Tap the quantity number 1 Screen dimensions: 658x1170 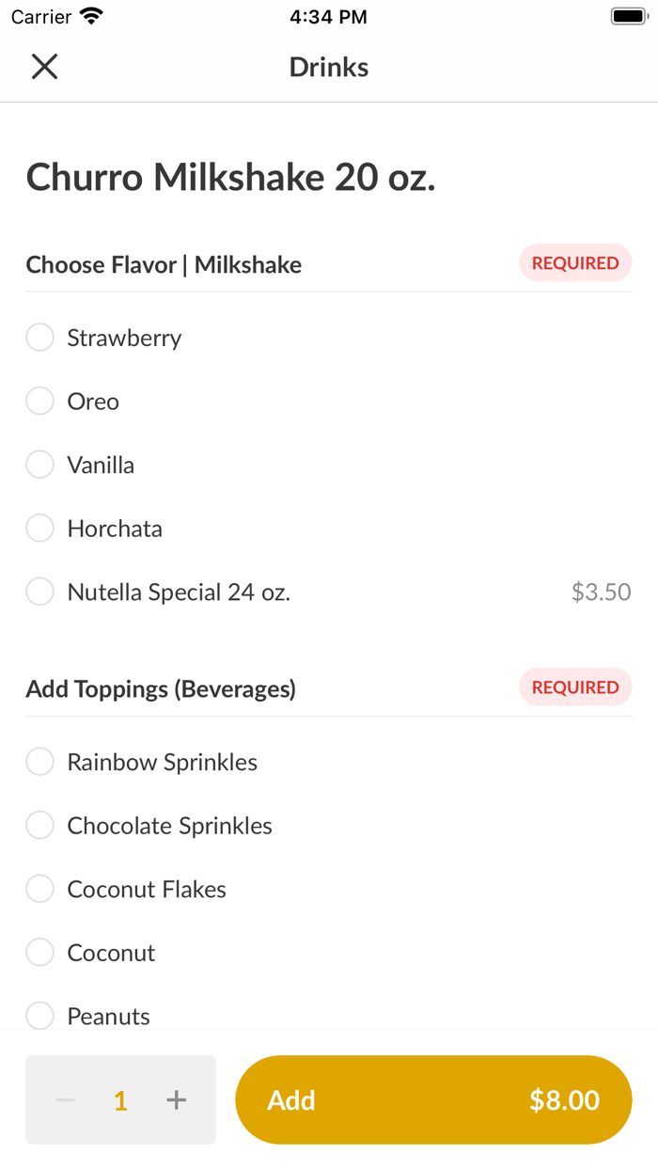pos(120,1100)
